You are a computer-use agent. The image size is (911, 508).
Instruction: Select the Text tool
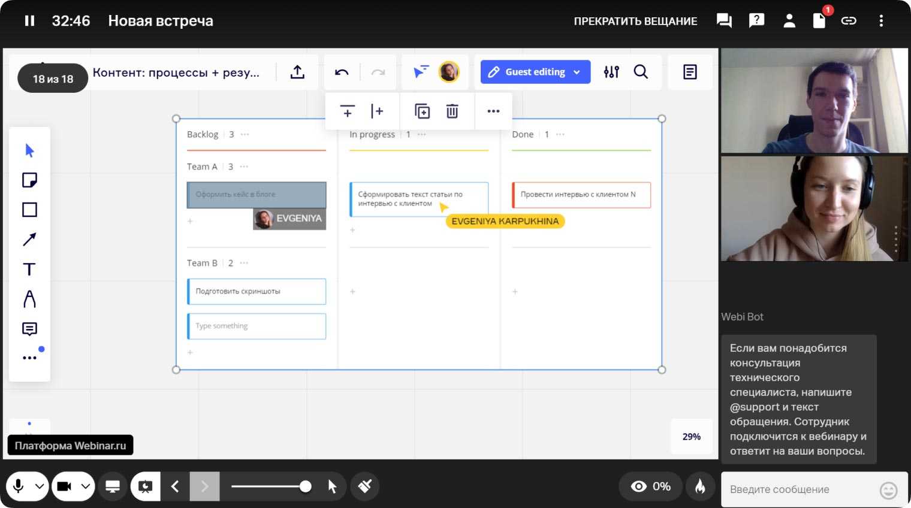tap(29, 269)
